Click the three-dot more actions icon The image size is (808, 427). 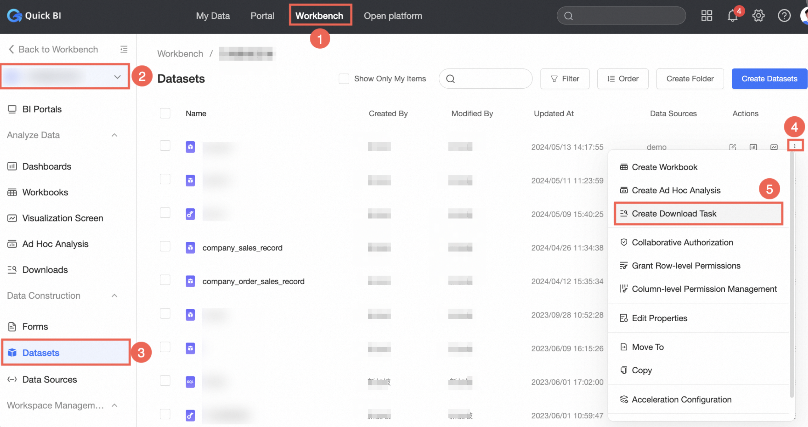click(795, 146)
